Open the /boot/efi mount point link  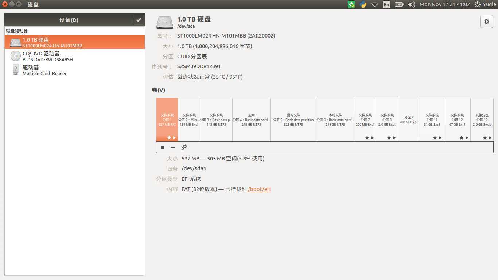tap(259, 189)
